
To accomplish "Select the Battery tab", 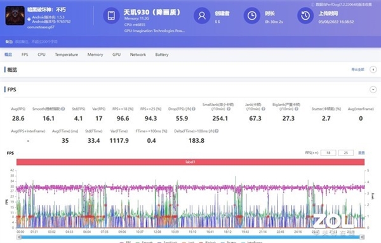I will 162,55.
